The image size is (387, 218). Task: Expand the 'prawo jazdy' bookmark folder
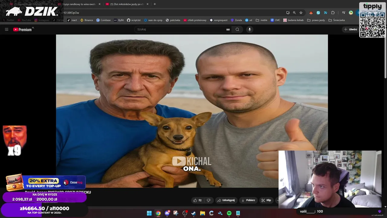coord(316,20)
